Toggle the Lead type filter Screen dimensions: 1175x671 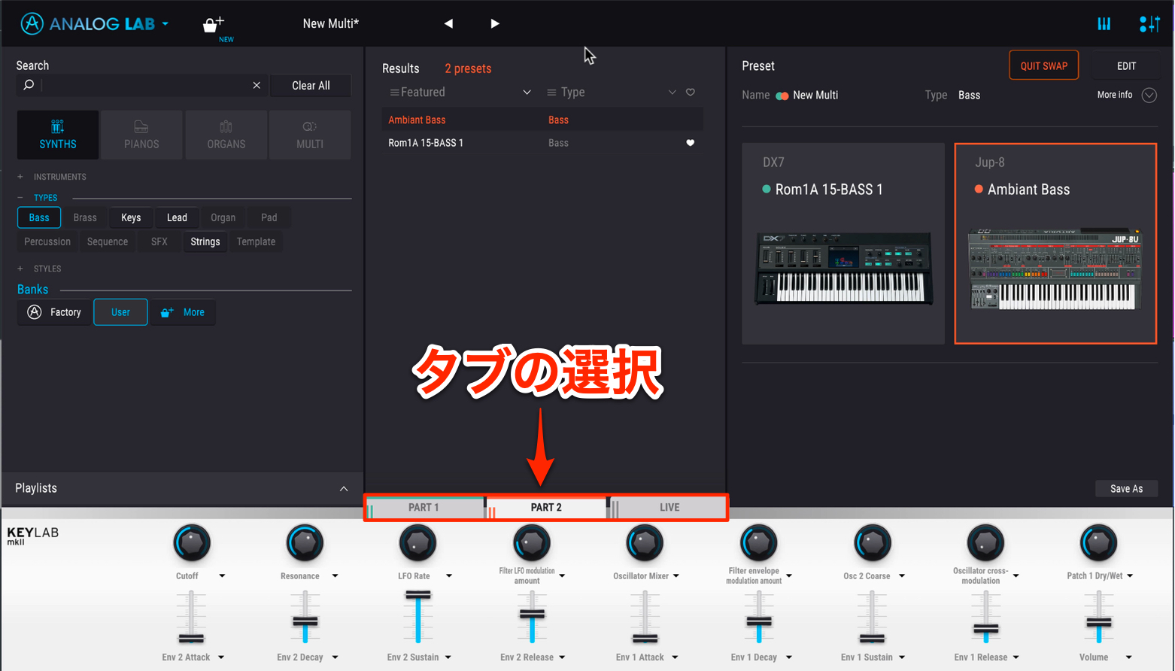coord(177,217)
